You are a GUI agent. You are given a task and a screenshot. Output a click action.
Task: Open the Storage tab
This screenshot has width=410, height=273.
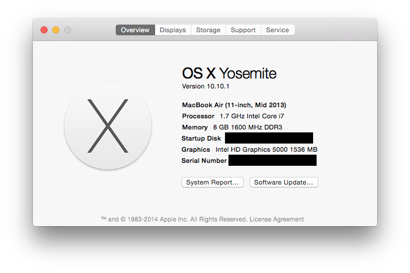209,30
